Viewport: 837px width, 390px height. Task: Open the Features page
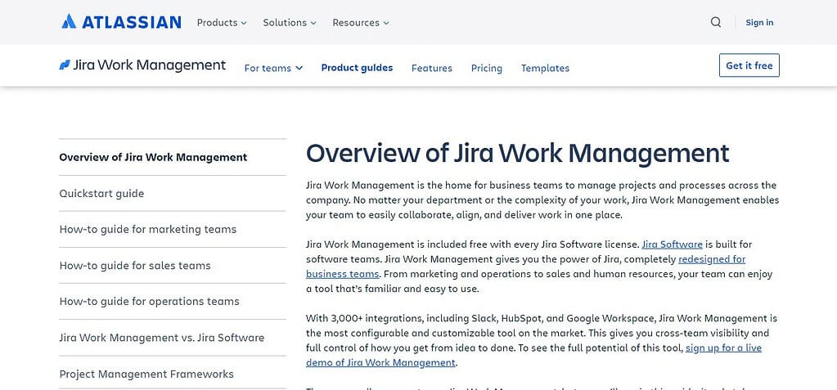coord(431,68)
